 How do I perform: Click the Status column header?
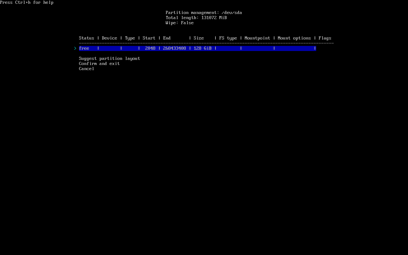86,38
